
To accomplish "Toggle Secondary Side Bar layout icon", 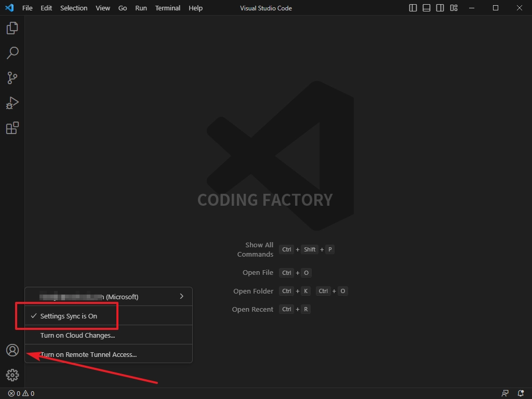I will click(x=440, y=8).
